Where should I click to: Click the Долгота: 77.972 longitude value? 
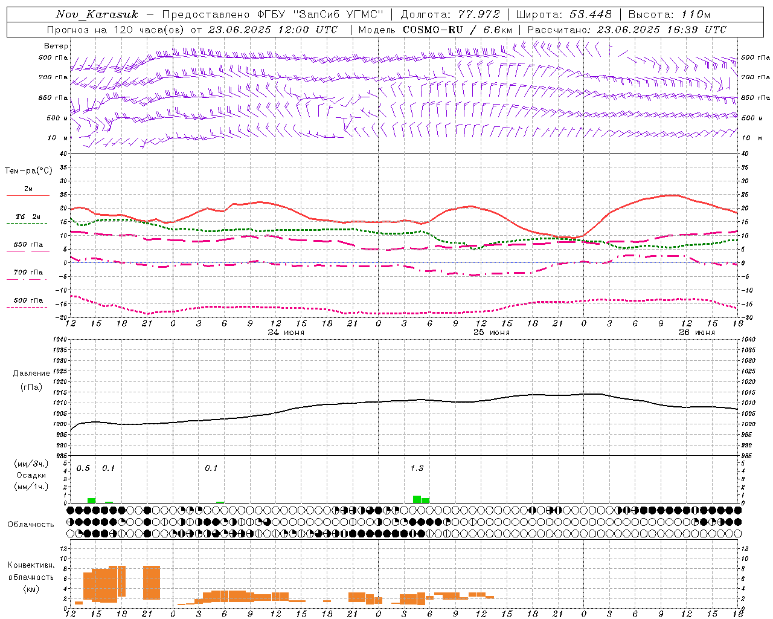[x=451, y=15]
